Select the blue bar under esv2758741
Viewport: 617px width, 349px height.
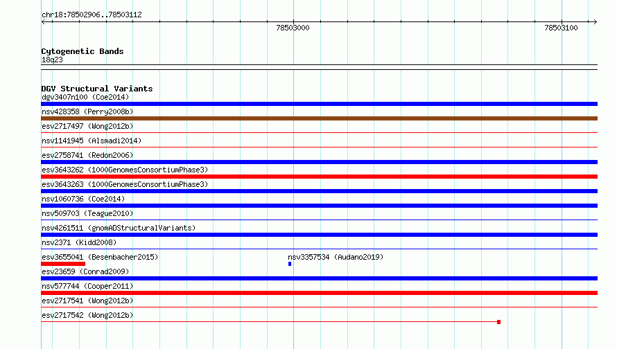[319, 162]
